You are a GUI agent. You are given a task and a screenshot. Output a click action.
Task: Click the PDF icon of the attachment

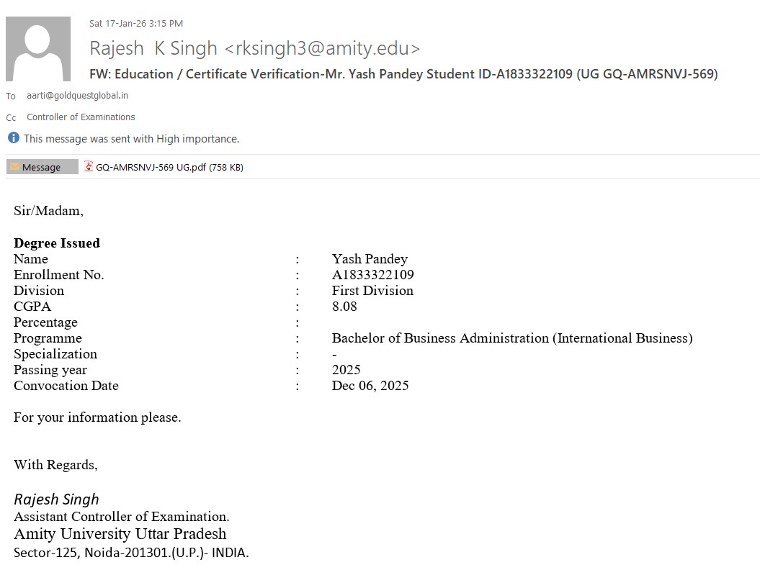point(89,166)
